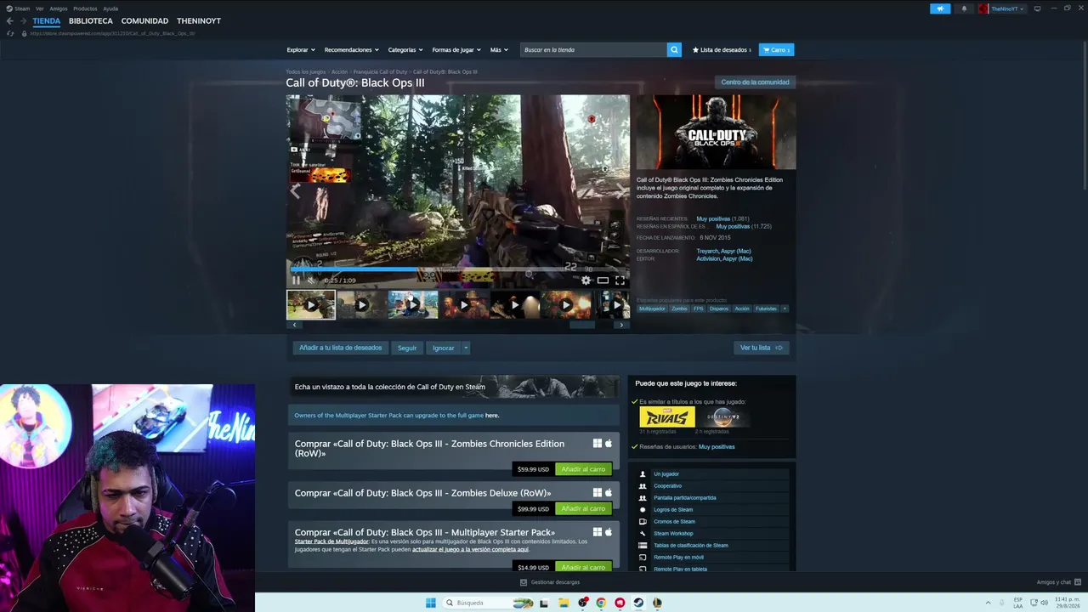Open the THENINOYT profile tab
This screenshot has height=612, width=1088.
pyautogui.click(x=199, y=21)
